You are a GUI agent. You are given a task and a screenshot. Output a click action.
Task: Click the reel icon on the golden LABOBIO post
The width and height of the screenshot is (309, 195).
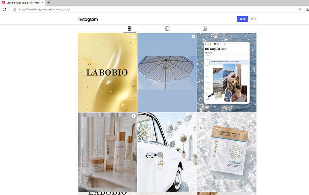134,36
